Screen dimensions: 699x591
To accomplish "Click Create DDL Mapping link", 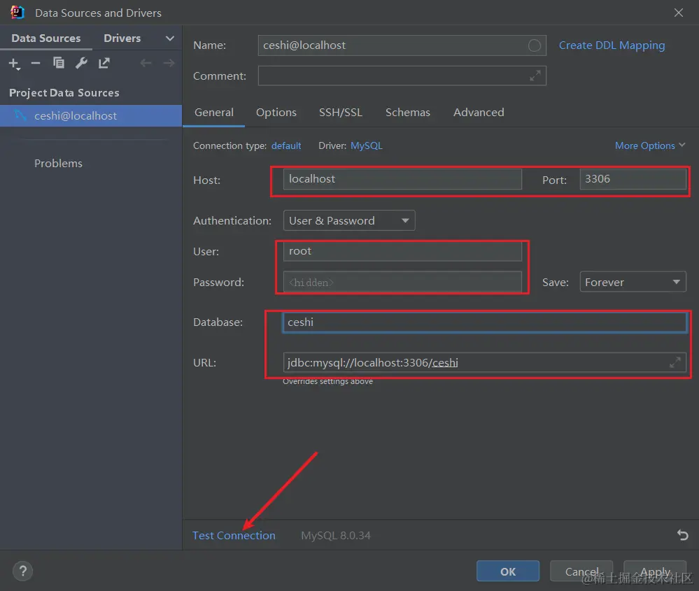I will (612, 45).
